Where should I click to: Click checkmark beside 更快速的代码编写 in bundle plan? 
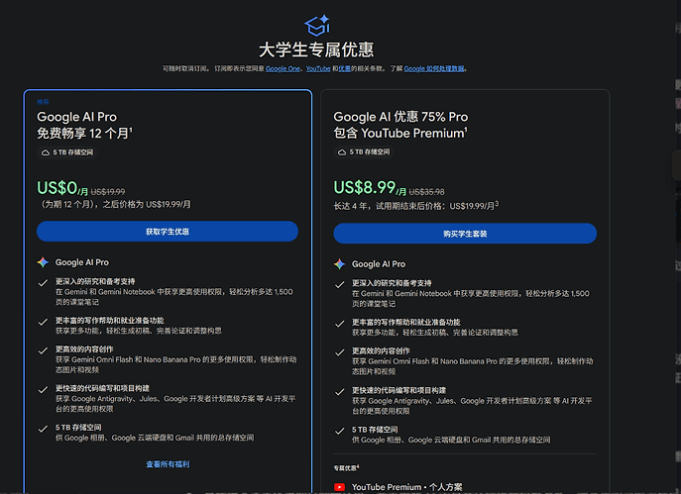340,392
